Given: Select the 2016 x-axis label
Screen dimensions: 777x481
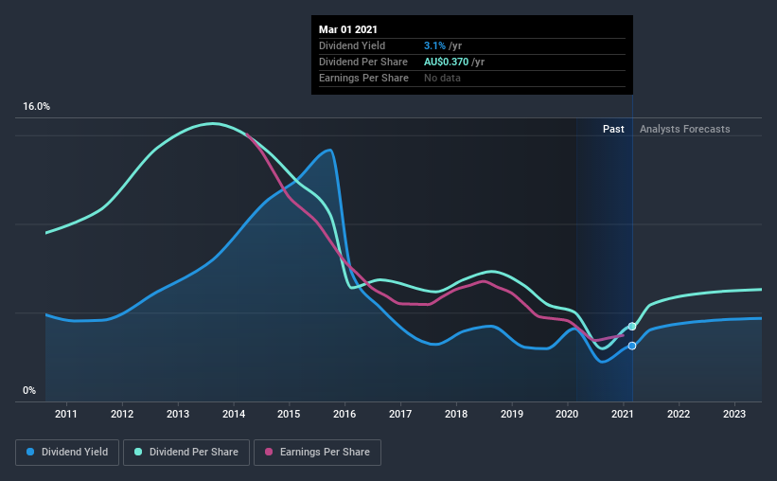Looking at the screenshot, I should click(x=344, y=414).
